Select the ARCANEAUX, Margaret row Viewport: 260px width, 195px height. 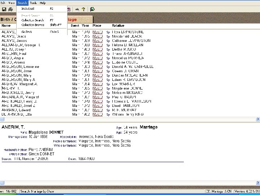click(20, 97)
